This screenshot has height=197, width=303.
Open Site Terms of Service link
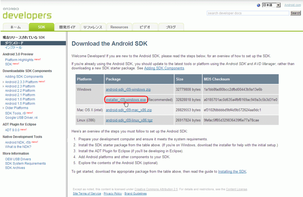[x=87, y=193]
